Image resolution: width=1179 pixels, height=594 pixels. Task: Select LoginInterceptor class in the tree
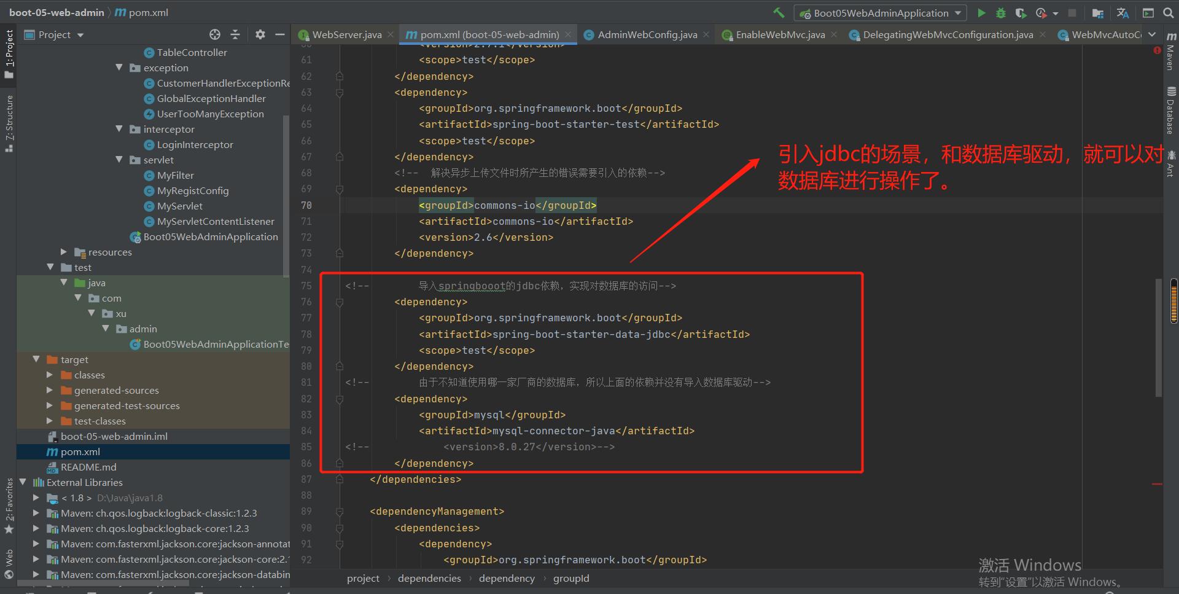195,144
